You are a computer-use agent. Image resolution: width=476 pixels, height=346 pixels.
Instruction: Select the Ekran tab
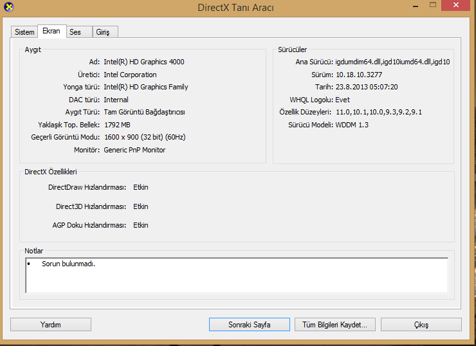pos(51,31)
